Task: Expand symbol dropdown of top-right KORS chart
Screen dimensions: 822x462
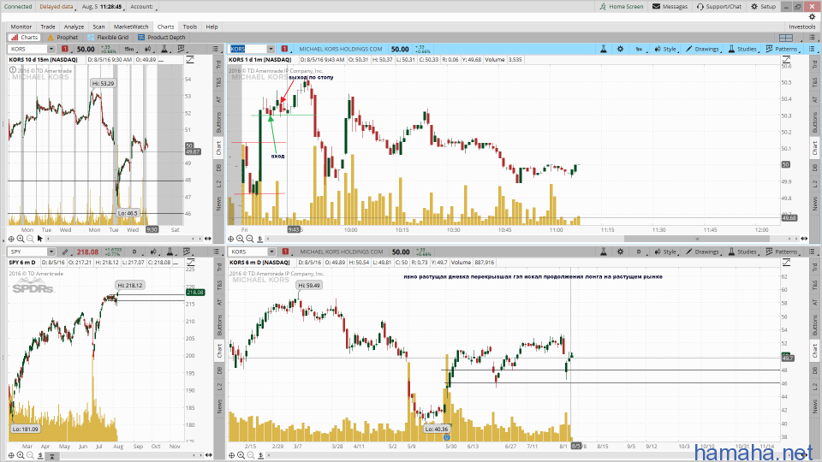Action: click(x=271, y=49)
